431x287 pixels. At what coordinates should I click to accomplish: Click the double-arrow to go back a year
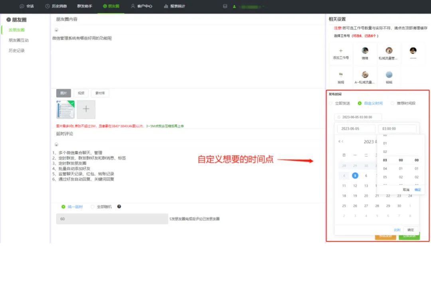point(339,141)
